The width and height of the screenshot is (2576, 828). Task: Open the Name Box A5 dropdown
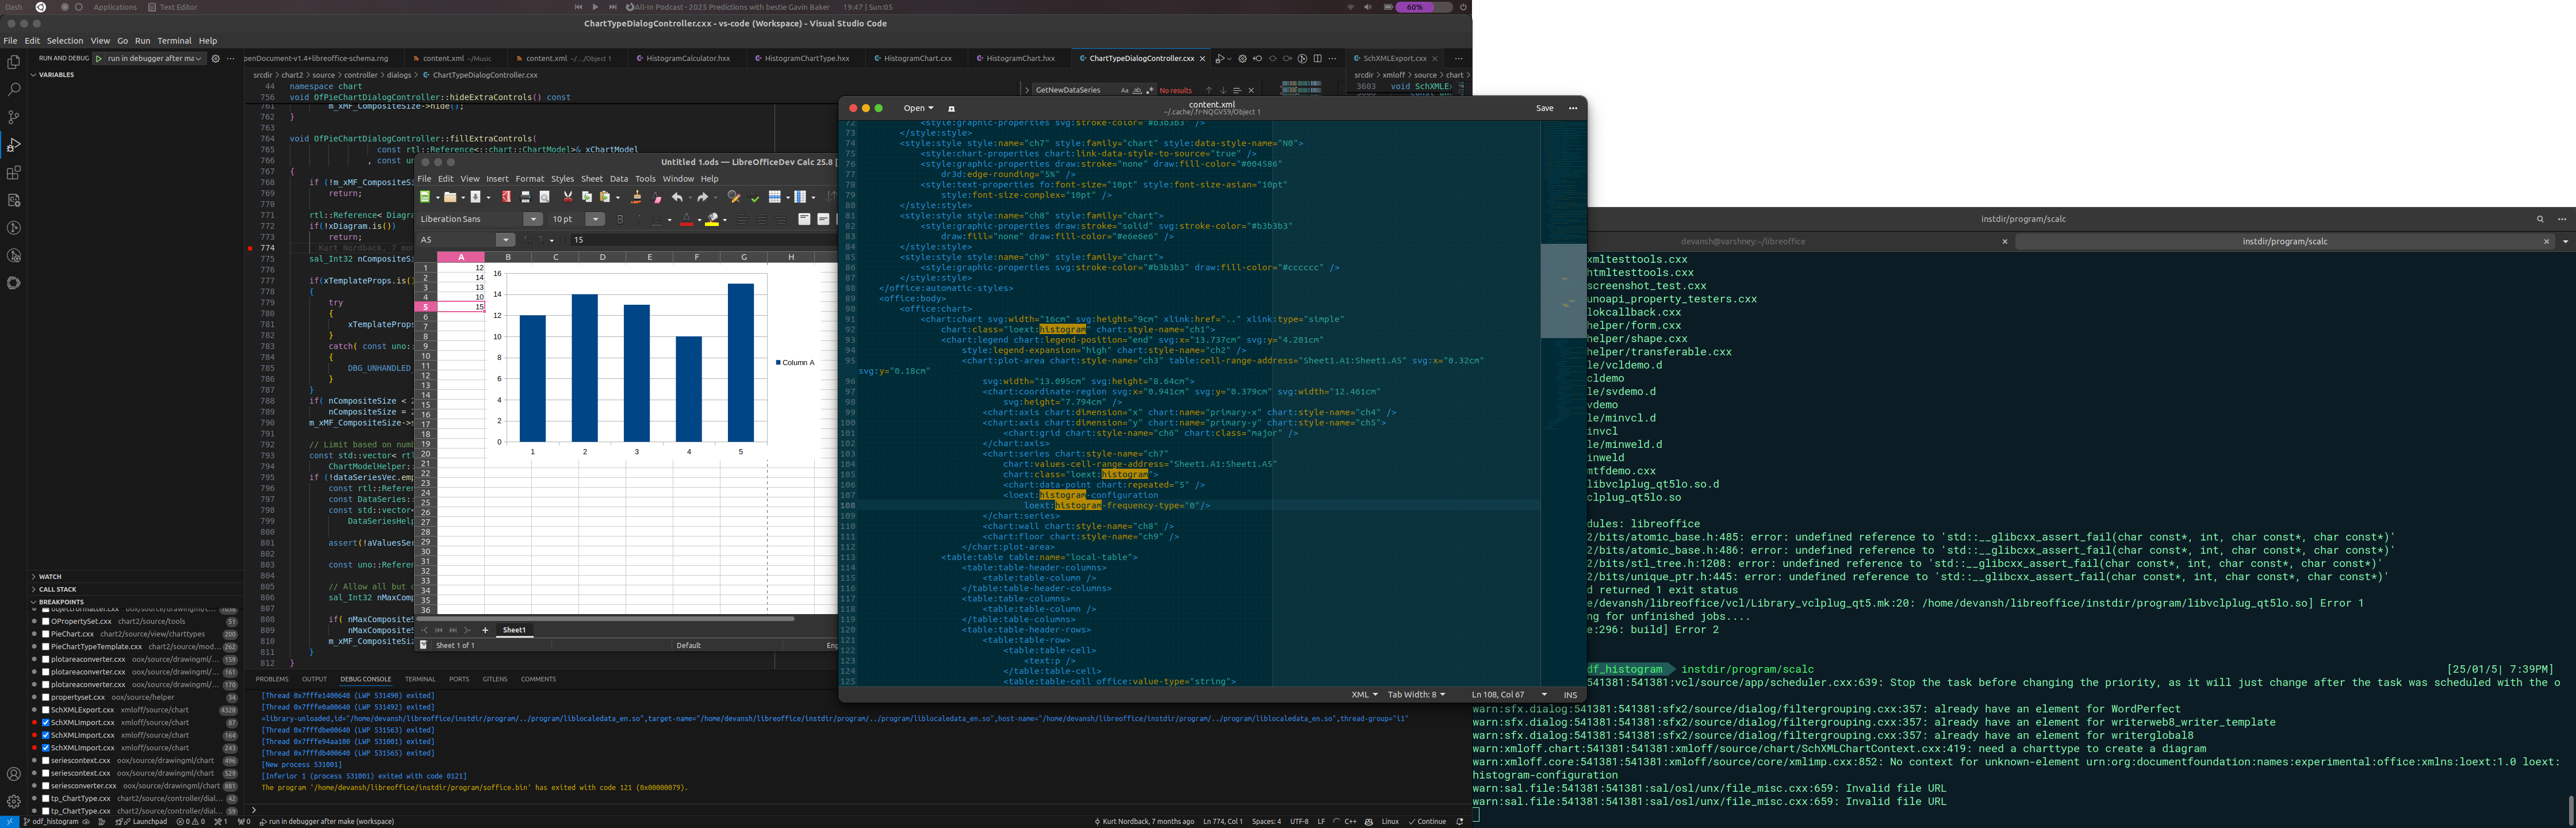click(x=506, y=240)
